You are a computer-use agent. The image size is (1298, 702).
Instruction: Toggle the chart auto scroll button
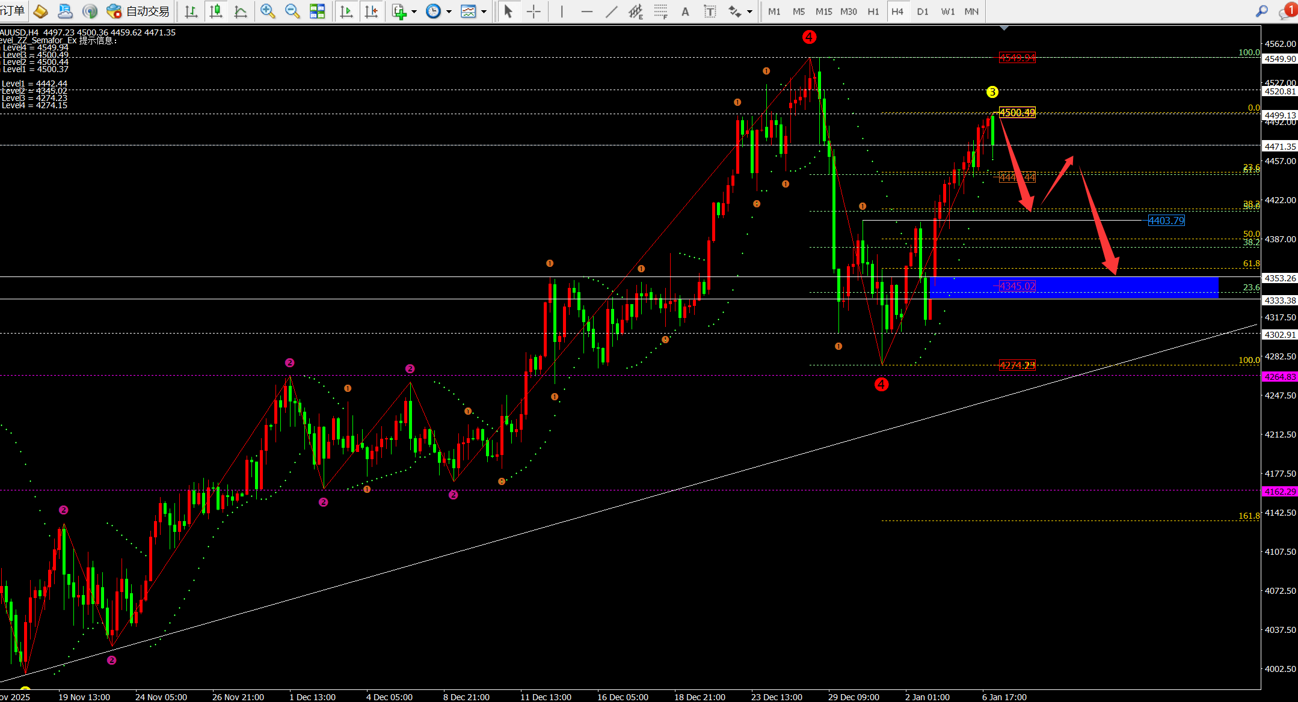(x=346, y=11)
